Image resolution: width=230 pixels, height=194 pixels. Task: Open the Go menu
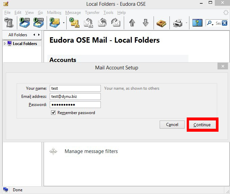pos(40,13)
